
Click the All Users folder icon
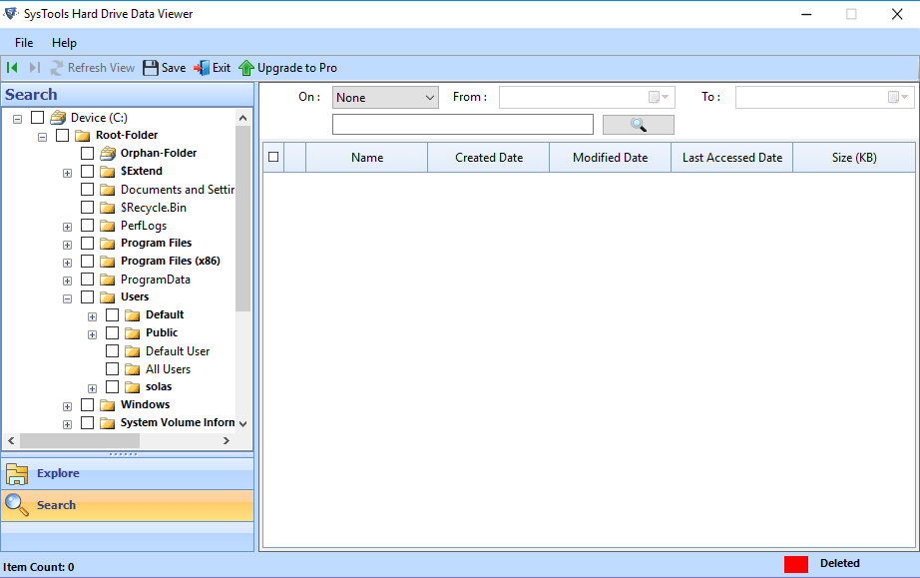click(x=133, y=369)
